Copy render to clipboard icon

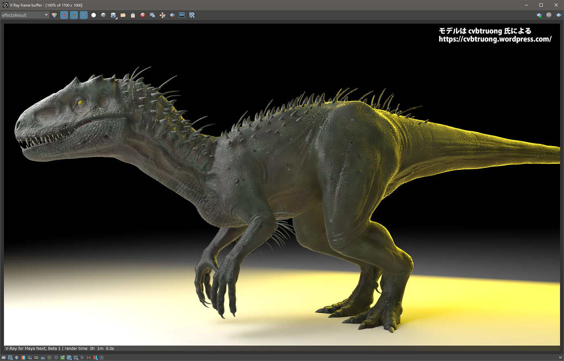133,15
